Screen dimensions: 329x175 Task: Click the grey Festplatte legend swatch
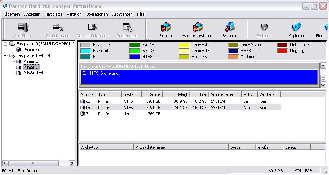coord(85,45)
